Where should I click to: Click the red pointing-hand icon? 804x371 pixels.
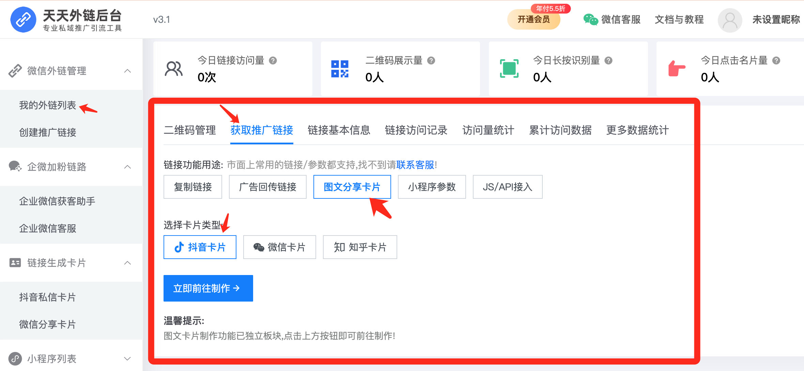click(x=677, y=68)
